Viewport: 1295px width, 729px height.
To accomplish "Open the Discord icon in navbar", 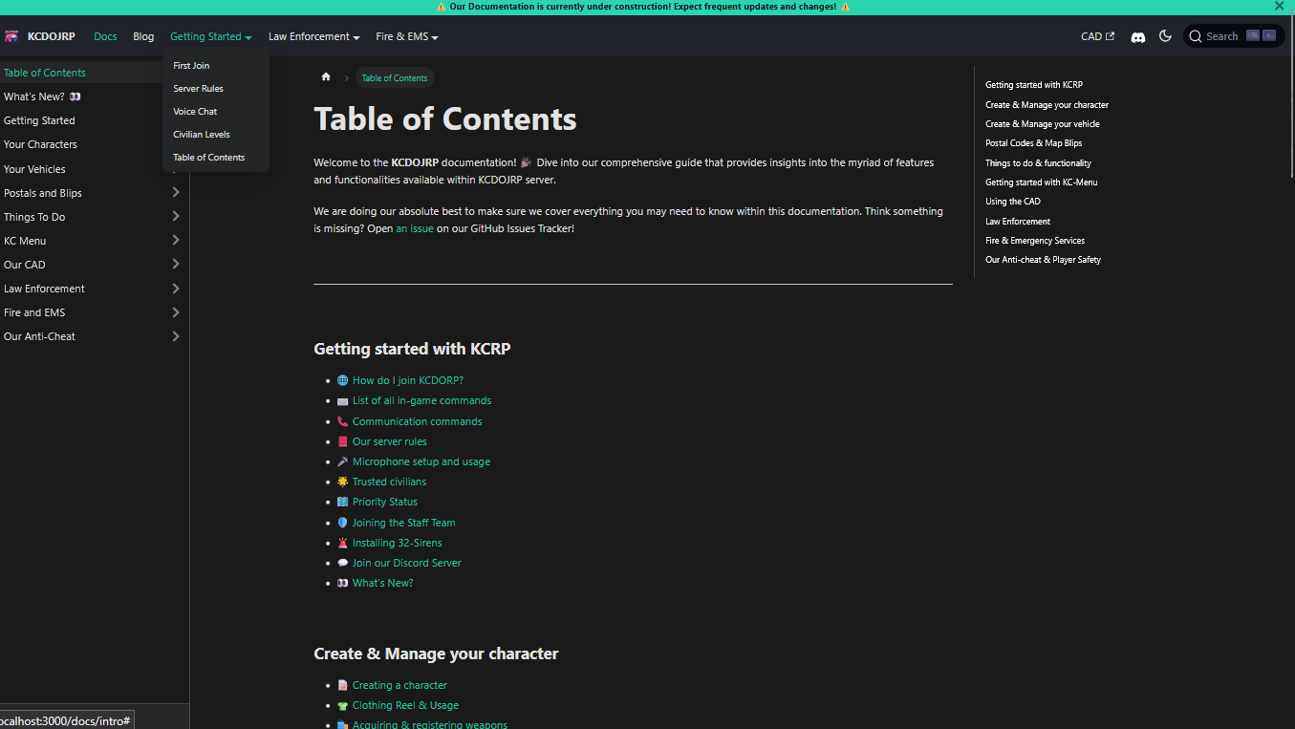I will click(1137, 36).
